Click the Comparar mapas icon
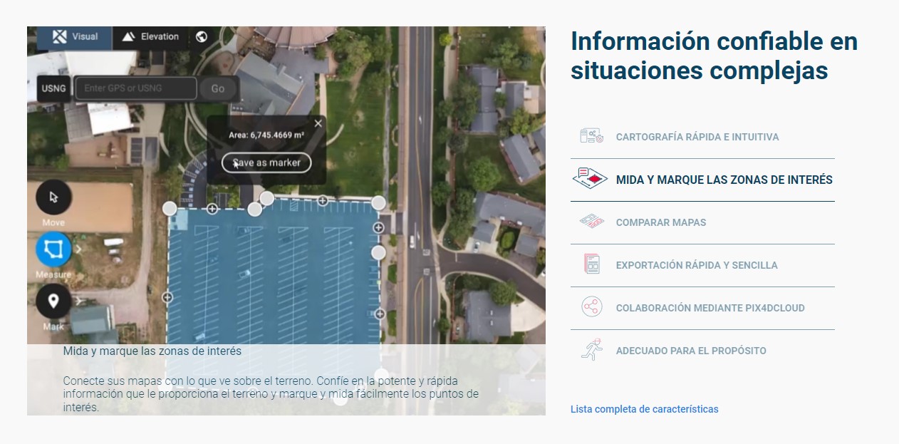The width and height of the screenshot is (899, 444). [591, 222]
